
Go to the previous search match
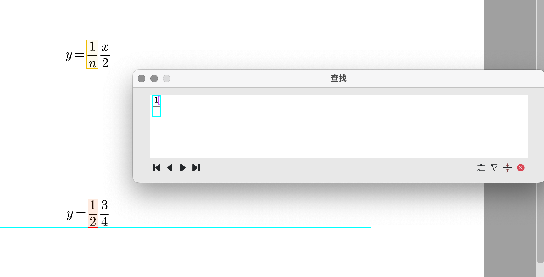170,168
